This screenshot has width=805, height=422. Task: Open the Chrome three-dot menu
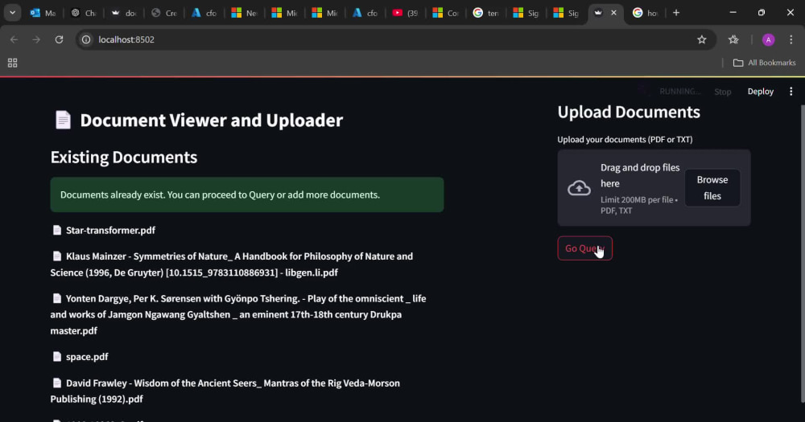tap(791, 39)
